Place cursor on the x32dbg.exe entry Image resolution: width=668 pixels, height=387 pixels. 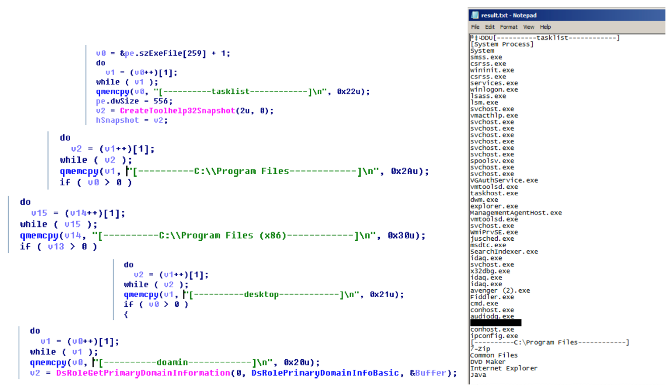tap(483, 271)
